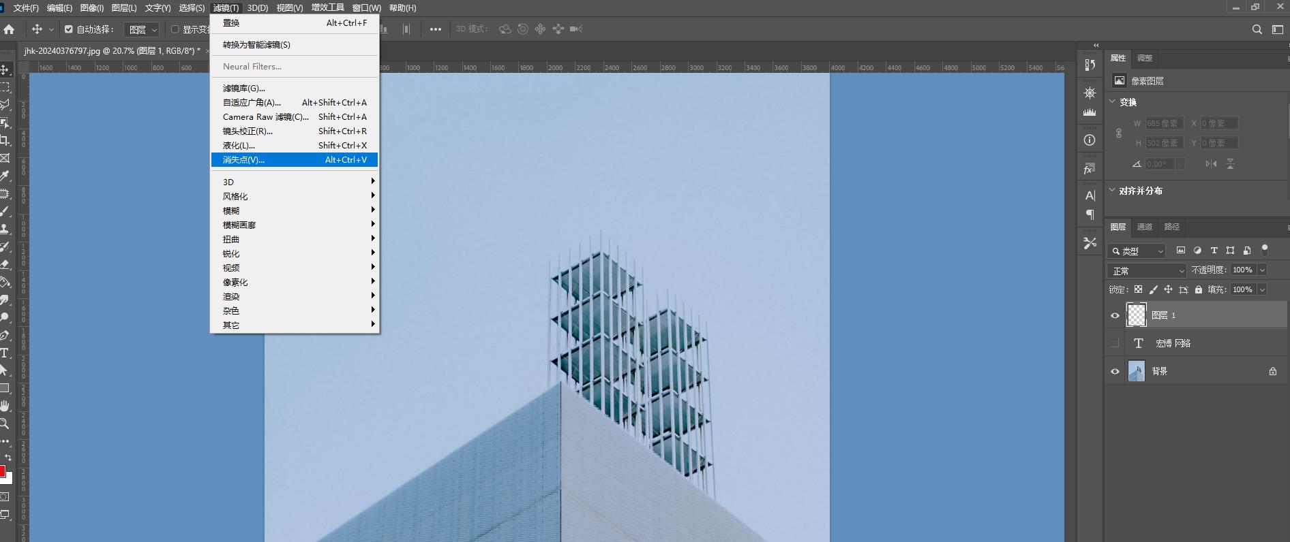The image size is (1290, 542).
Task: Select the Type tool in the left toolbar
Action: tap(5, 353)
